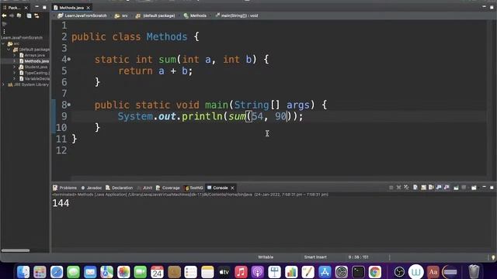497x279 pixels.
Task: Click Smart Insert in the status bar
Action: pos(315,257)
